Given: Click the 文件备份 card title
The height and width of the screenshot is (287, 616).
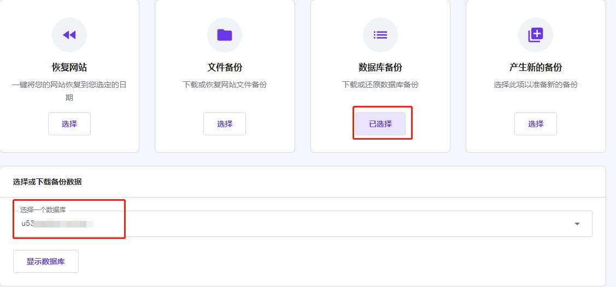Looking at the screenshot, I should pos(225,68).
